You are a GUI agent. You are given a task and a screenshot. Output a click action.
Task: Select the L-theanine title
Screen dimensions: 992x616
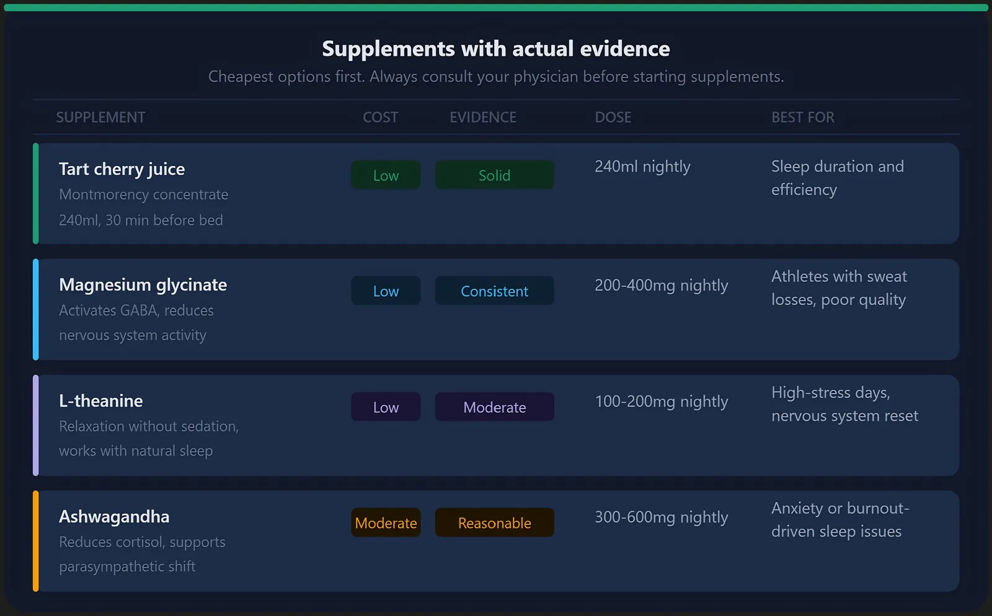[101, 401]
